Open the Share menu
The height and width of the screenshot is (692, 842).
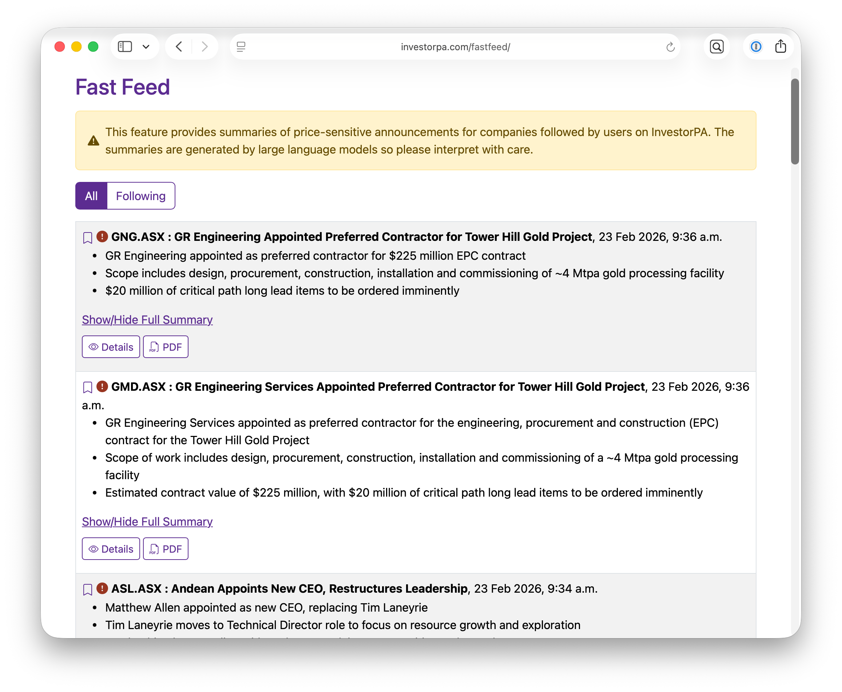click(781, 47)
